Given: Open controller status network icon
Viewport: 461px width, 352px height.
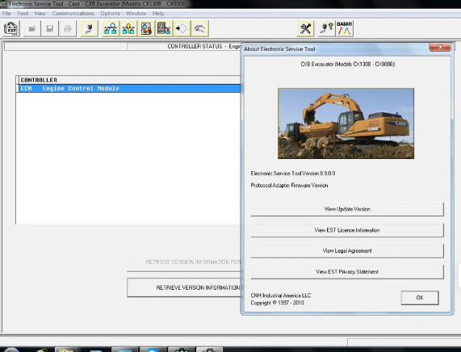Looking at the screenshot, I should tap(111, 29).
